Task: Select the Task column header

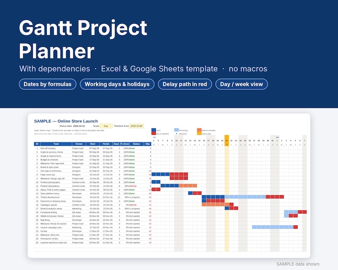Action: [56, 144]
